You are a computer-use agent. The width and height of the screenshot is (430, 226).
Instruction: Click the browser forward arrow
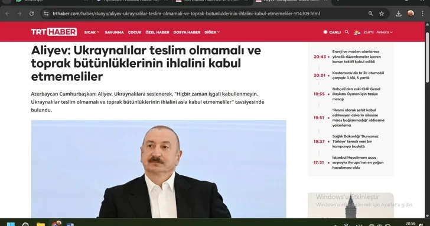tap(19, 14)
